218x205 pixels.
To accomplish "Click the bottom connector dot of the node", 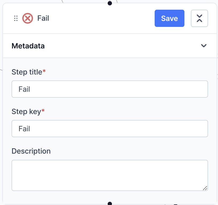I will (110, 203).
